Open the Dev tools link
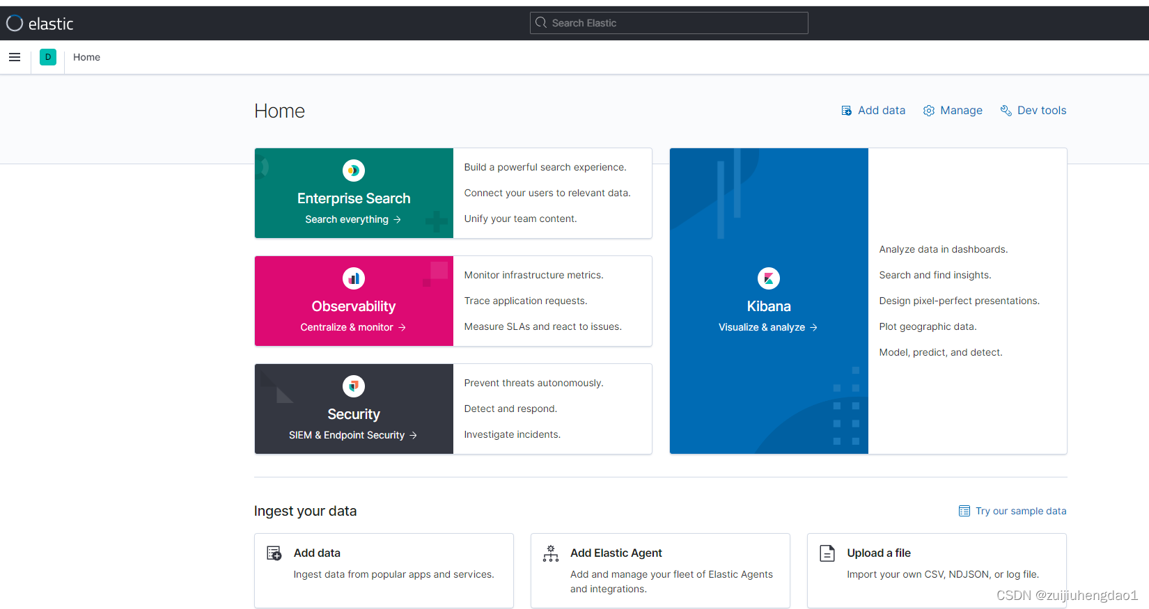This screenshot has width=1149, height=609. pos(1042,110)
